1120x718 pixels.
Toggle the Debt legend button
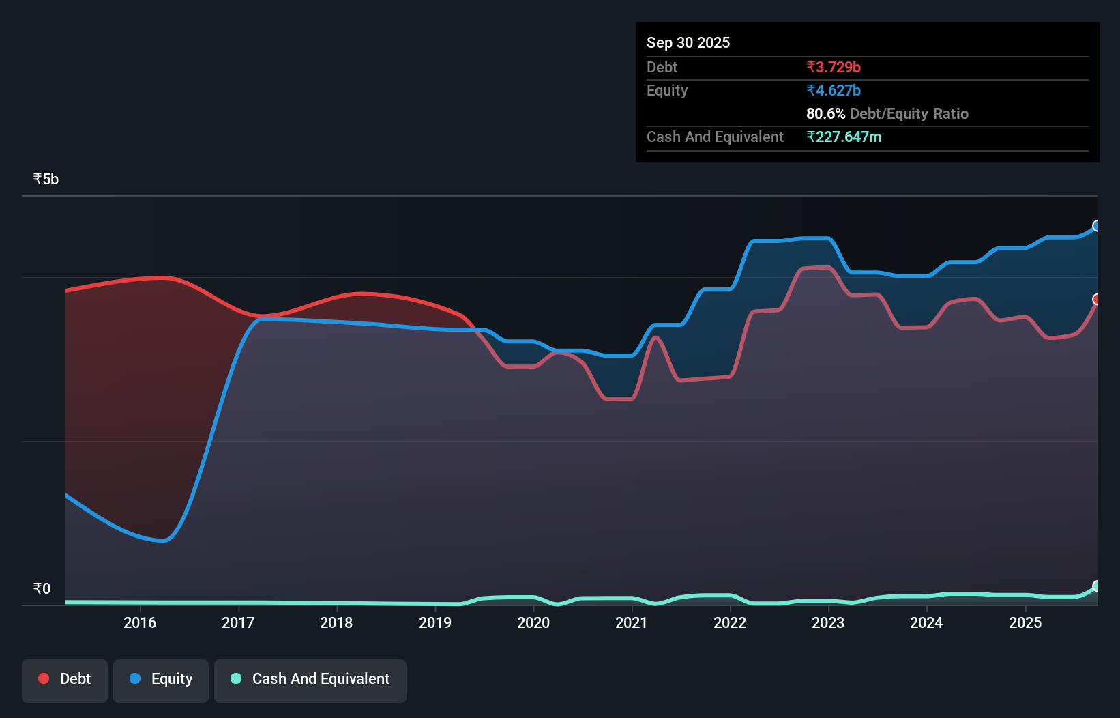click(65, 680)
